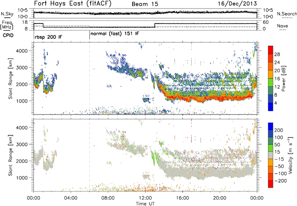Click the '12:00' time axis label

tap(145, 198)
